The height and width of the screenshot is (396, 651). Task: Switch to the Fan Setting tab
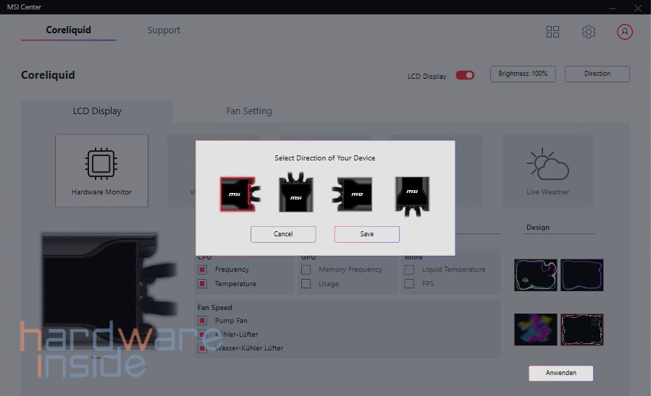point(249,111)
